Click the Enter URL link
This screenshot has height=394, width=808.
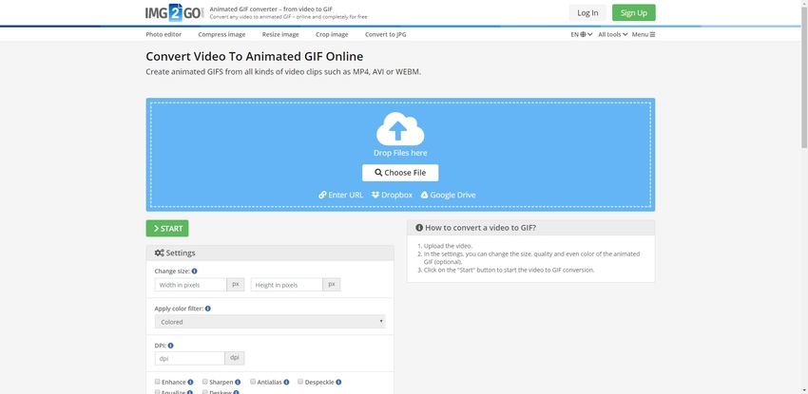pyautogui.click(x=340, y=195)
